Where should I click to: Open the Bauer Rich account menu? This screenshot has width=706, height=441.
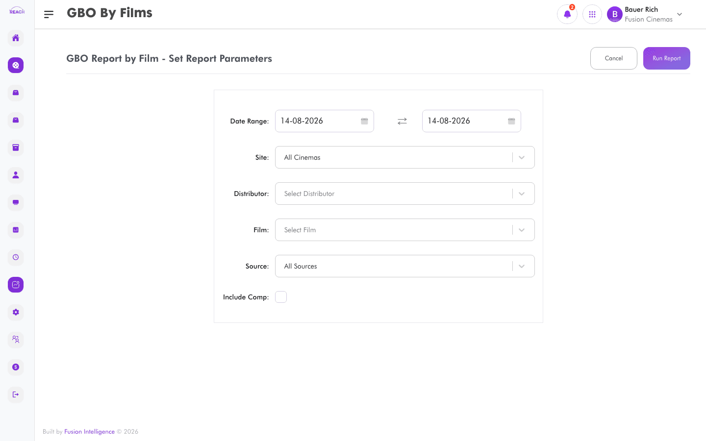[645, 14]
